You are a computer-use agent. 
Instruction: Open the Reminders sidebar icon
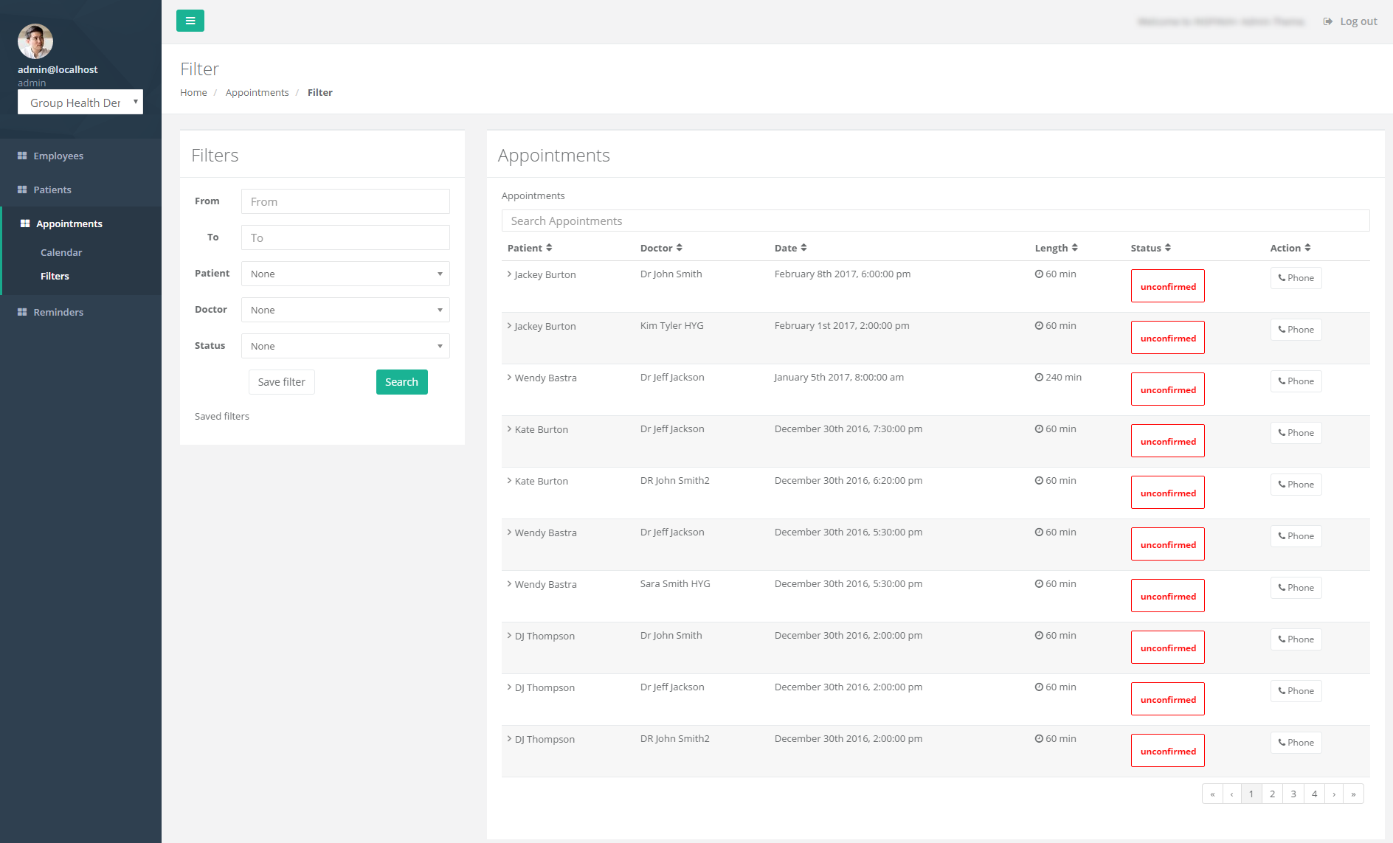22,312
